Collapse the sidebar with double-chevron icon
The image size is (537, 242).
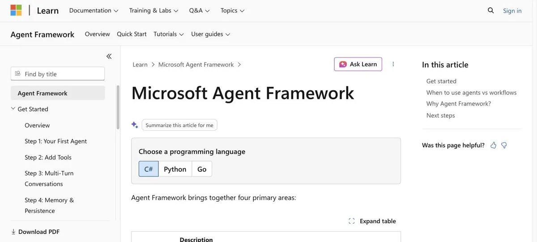[x=109, y=56]
